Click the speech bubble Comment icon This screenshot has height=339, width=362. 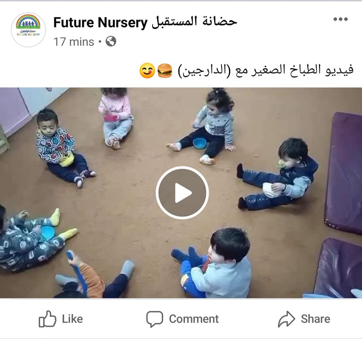tap(155, 319)
